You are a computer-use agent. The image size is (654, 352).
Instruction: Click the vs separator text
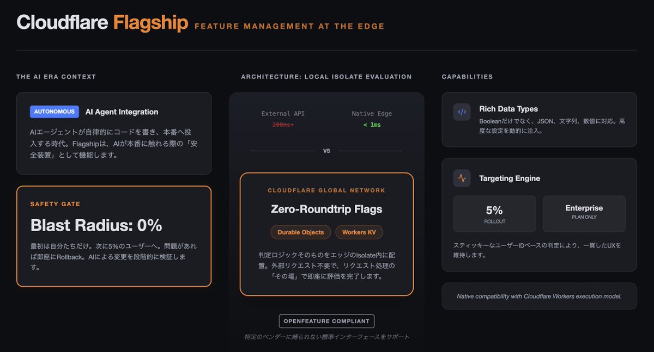pyautogui.click(x=326, y=151)
